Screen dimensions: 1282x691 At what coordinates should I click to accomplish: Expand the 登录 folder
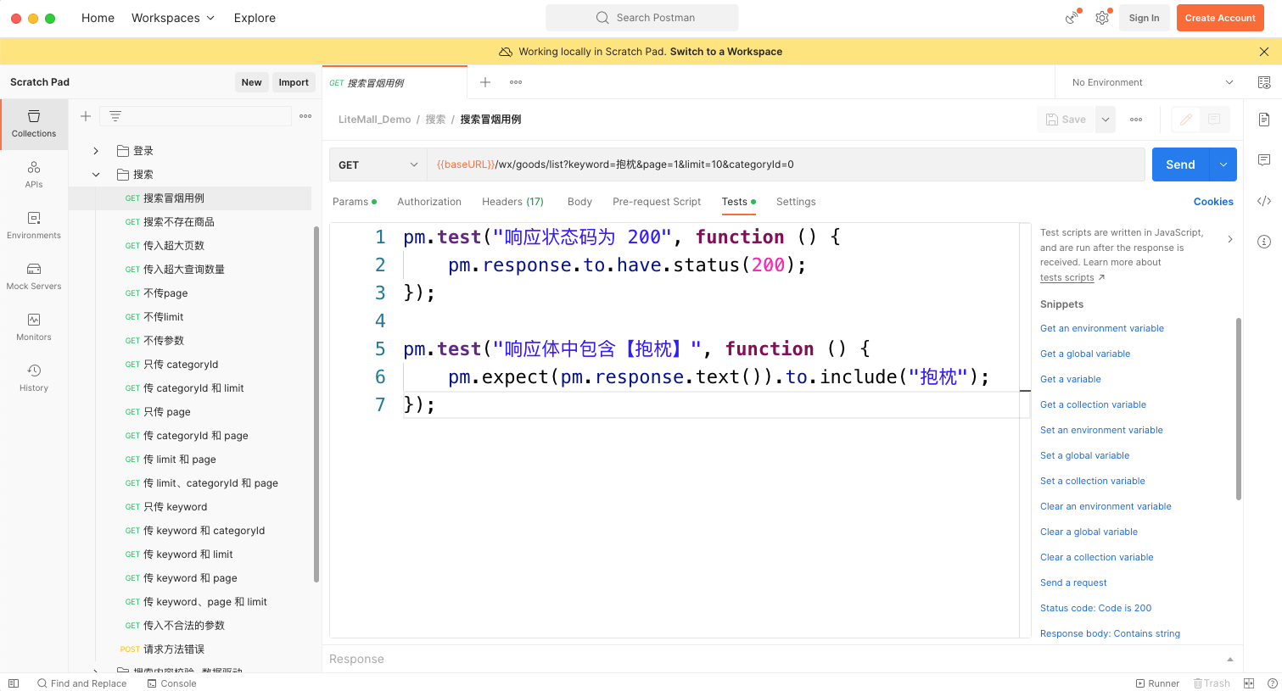[96, 151]
